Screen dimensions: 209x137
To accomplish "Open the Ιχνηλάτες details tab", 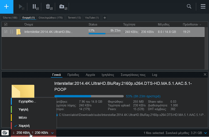I will coord(108,75).
